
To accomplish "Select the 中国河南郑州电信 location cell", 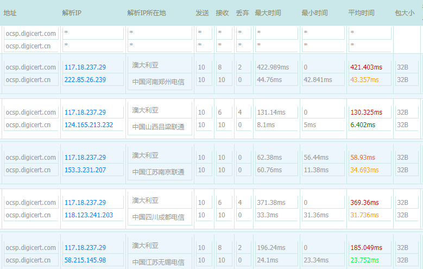I will coord(158,82).
